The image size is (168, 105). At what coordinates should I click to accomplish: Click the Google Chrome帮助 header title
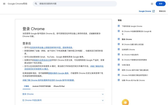tap(17, 4)
